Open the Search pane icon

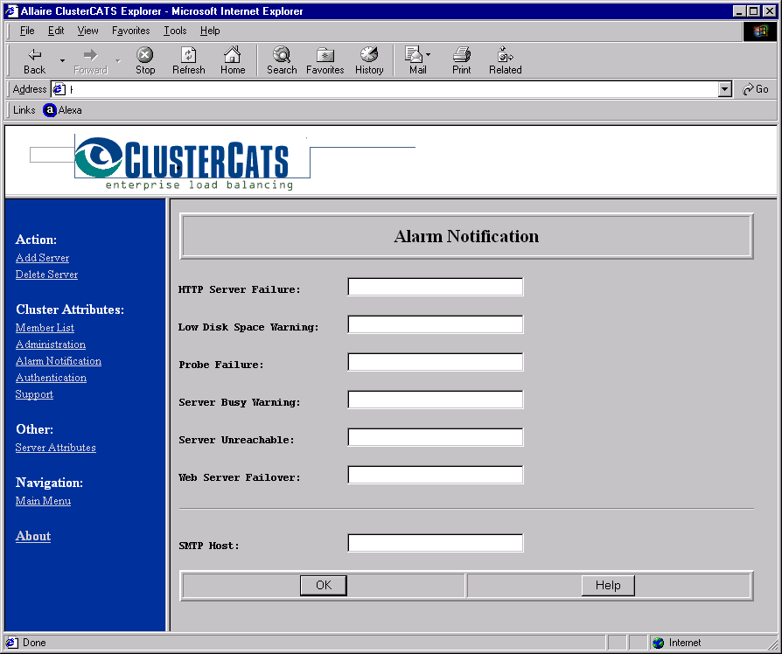282,61
